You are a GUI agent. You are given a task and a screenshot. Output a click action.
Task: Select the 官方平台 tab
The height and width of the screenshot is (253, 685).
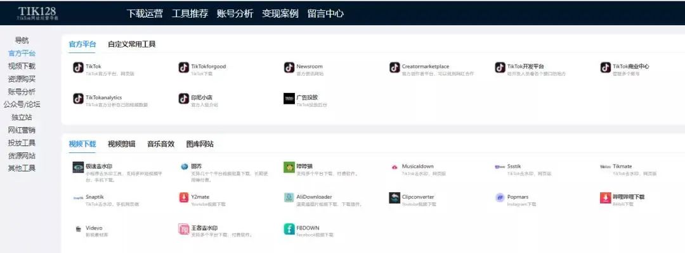point(82,44)
